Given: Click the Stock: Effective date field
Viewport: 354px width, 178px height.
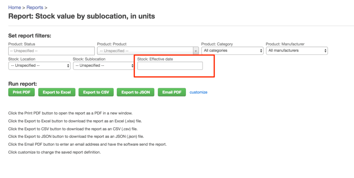Looking at the screenshot, I should pos(170,66).
